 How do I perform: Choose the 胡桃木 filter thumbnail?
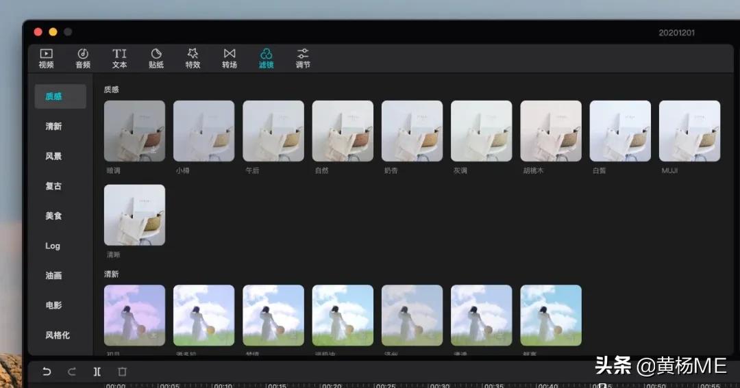[551, 131]
